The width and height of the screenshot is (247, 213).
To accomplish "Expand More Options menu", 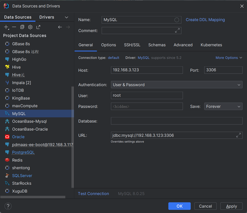I will point(229,58).
